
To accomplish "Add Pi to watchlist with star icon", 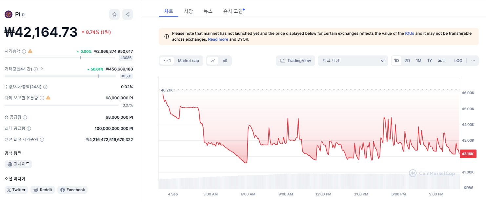I will (114, 14).
